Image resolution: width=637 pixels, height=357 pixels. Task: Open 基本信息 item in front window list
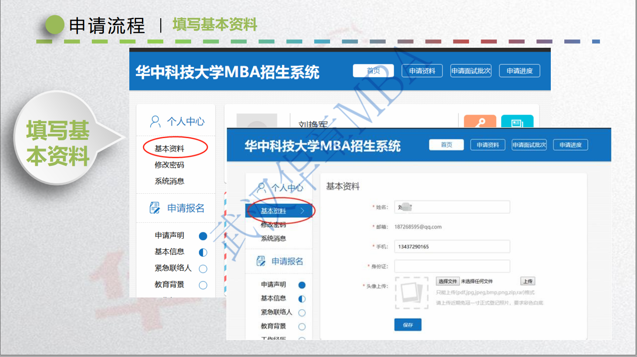click(x=273, y=298)
